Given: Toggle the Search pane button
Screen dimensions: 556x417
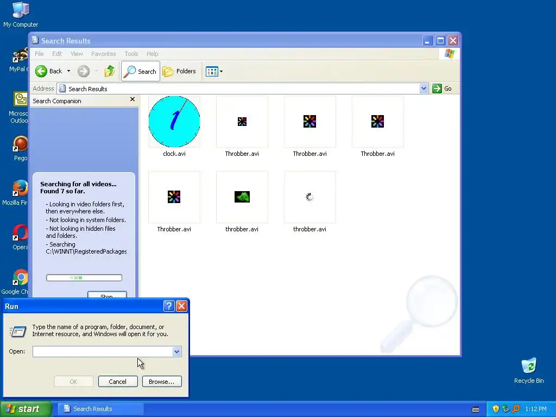Looking at the screenshot, I should click(x=141, y=71).
